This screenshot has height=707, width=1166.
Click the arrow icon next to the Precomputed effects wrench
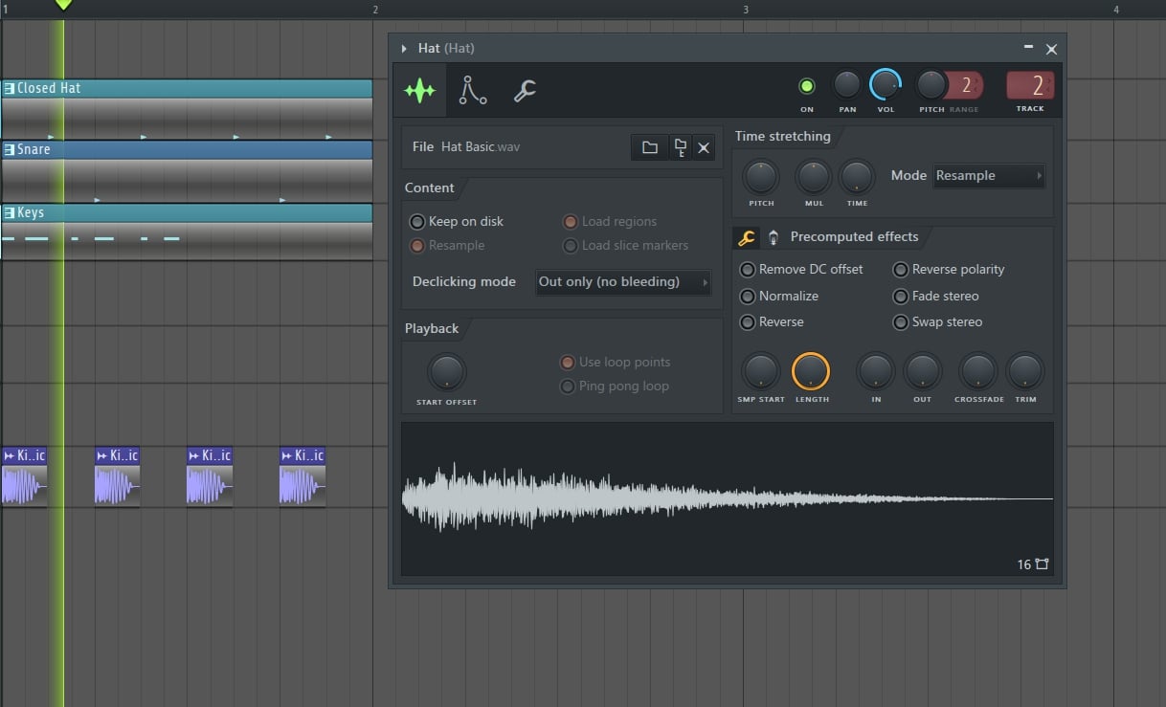click(x=773, y=236)
